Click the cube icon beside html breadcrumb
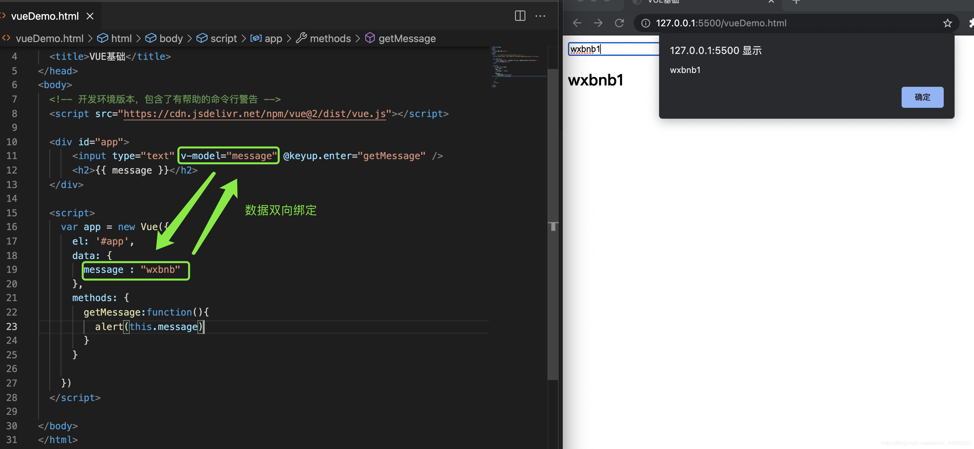 102,38
